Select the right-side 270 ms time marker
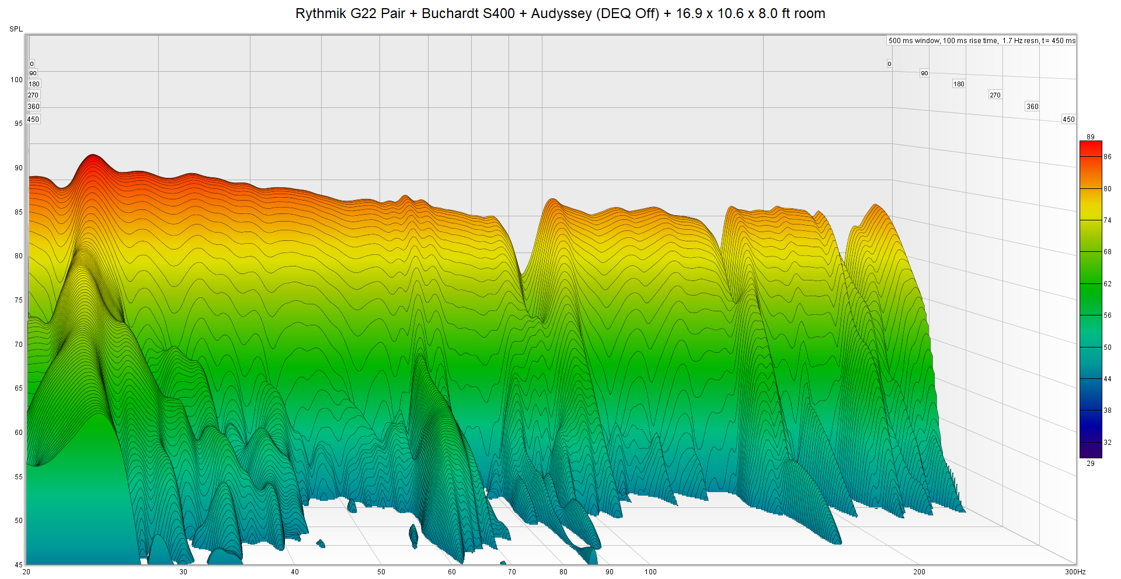 tap(995, 95)
